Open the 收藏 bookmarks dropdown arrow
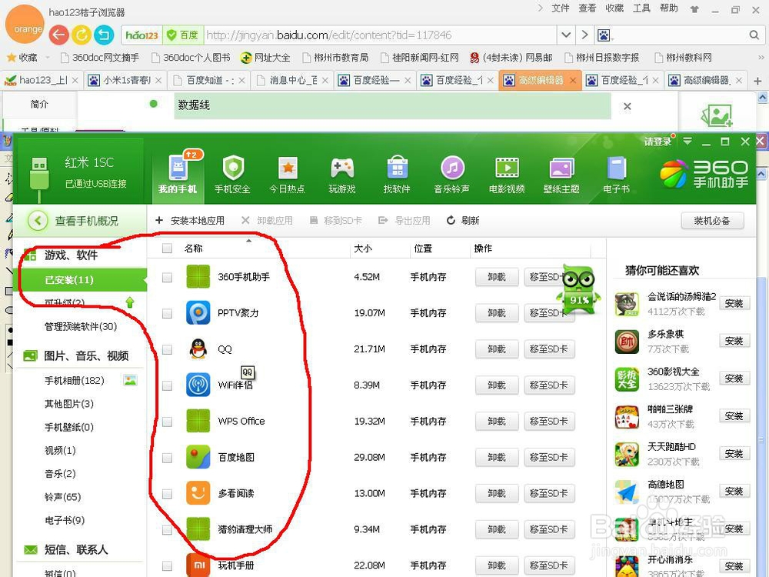This screenshot has width=769, height=577. coord(48,58)
